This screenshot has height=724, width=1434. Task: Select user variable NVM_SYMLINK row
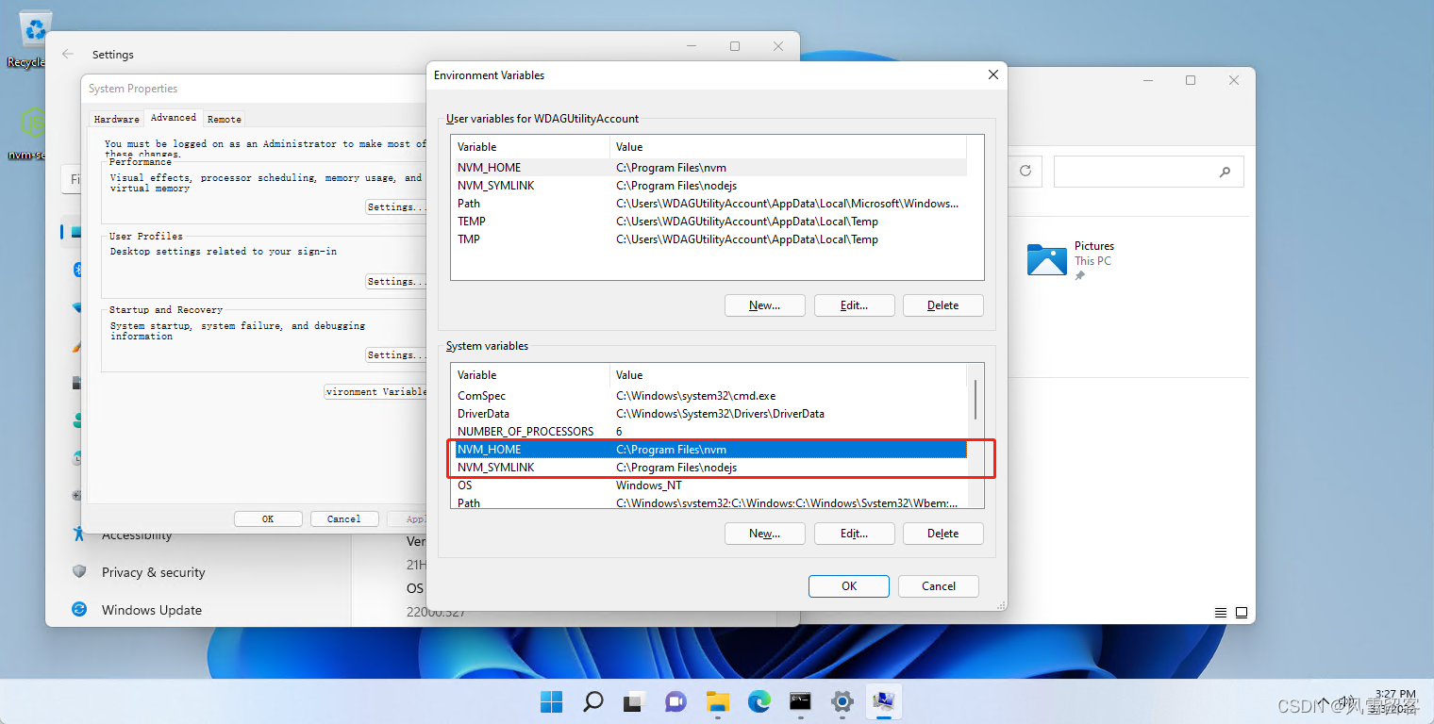[x=710, y=186]
